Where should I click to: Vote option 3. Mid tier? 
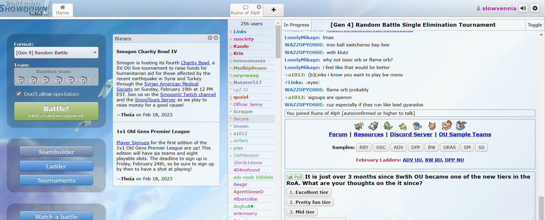pyautogui.click(x=302, y=212)
